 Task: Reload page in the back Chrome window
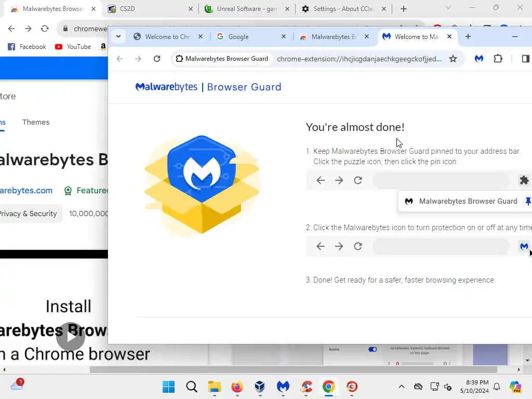tap(45, 29)
